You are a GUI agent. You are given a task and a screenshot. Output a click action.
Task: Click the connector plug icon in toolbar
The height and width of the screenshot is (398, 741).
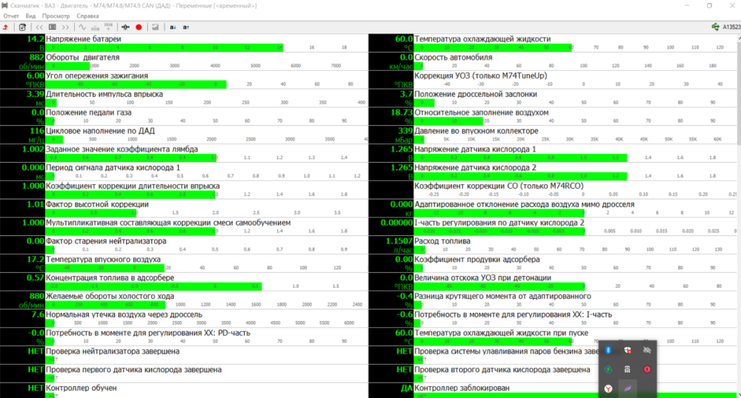[126, 27]
